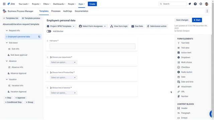This screenshot has height=120, width=214.
Task: Open the Jira app switcher grid
Action: (4, 4)
